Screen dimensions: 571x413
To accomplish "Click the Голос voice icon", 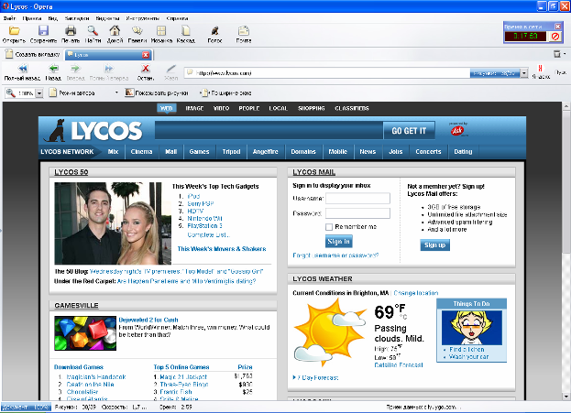I will tap(214, 30).
